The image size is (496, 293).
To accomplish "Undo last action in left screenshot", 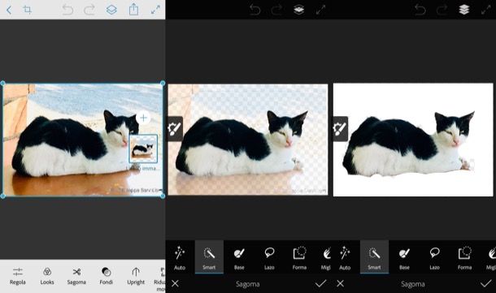I will (67, 10).
